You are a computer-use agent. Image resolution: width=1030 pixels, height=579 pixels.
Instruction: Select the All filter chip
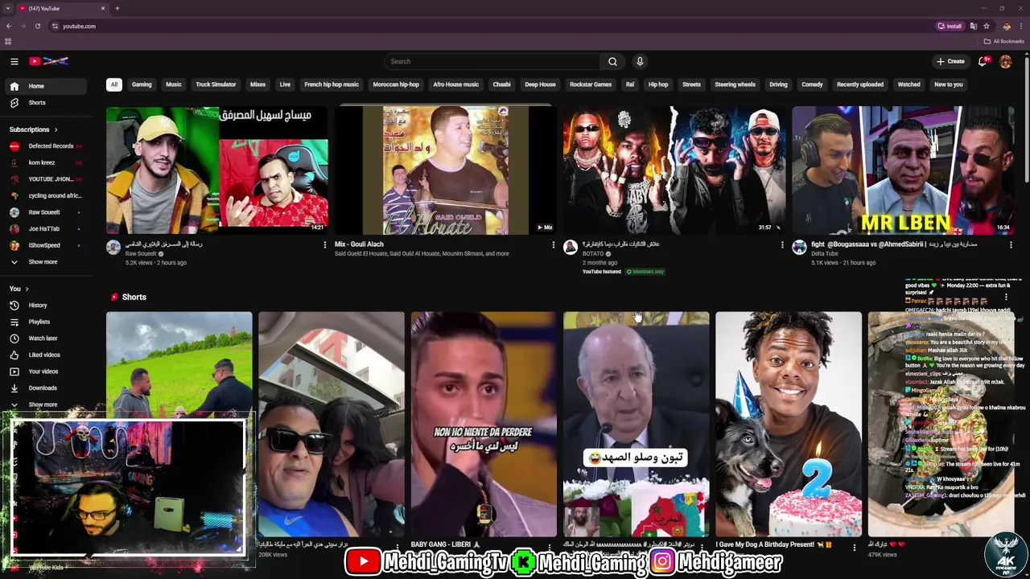(114, 84)
